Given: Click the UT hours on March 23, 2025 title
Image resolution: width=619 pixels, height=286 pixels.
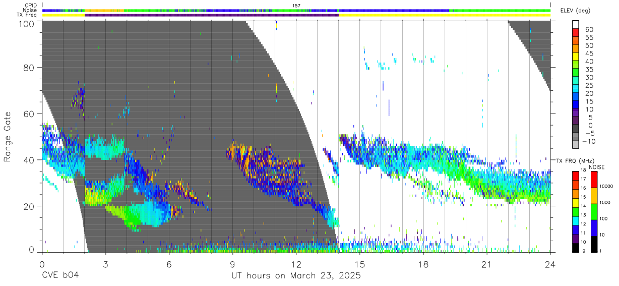Looking at the screenshot, I should [296, 276].
